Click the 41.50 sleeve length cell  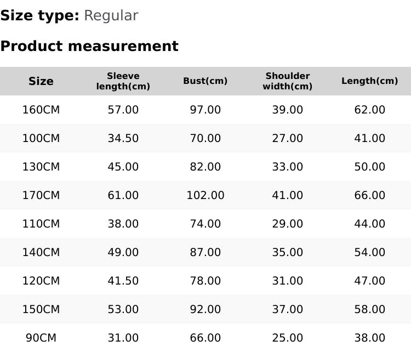pos(123,281)
